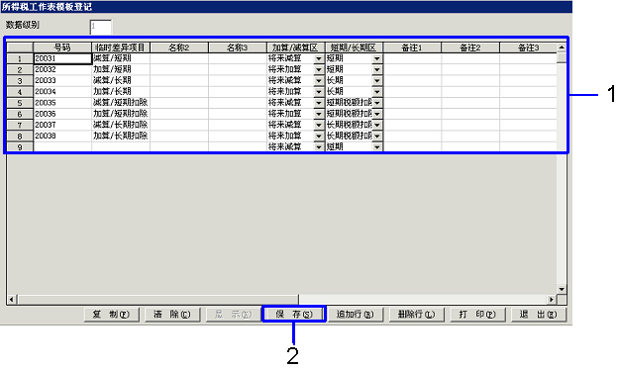Click the table's scroll down arrow
The width and height of the screenshot is (618, 371).
click(562, 289)
